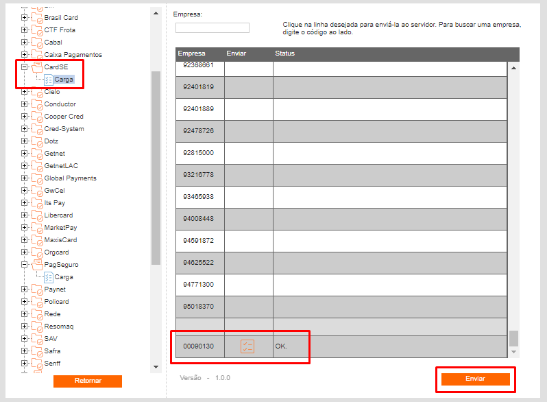
Task: Click the Empresa search input field
Action: tap(212, 27)
